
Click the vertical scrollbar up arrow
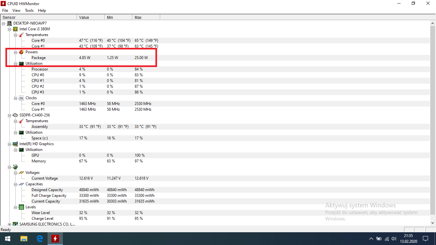click(x=433, y=23)
